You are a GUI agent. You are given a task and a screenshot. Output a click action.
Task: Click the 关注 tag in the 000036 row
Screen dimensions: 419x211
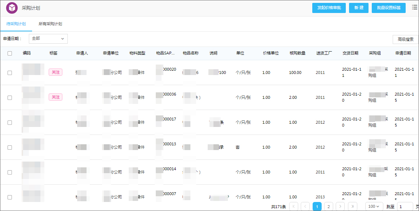56,97
